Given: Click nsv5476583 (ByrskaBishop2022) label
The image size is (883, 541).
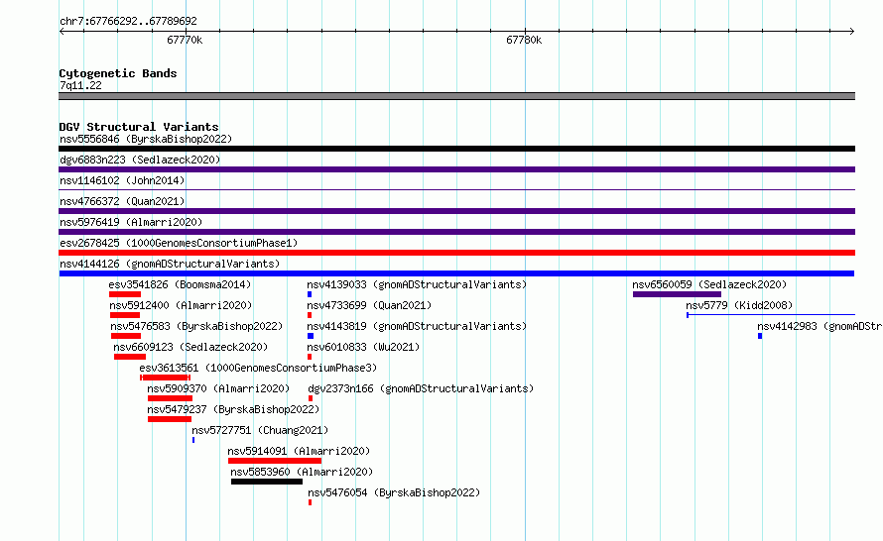Looking at the screenshot, I should (196, 326).
